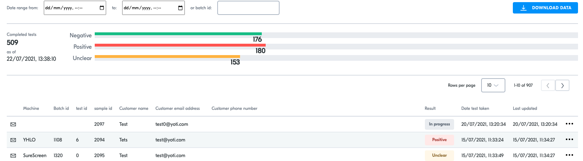The height and width of the screenshot is (161, 583).
Task: Go to previous page of results
Action: tap(548, 85)
